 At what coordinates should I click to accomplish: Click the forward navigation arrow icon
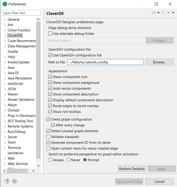pos(163,12)
